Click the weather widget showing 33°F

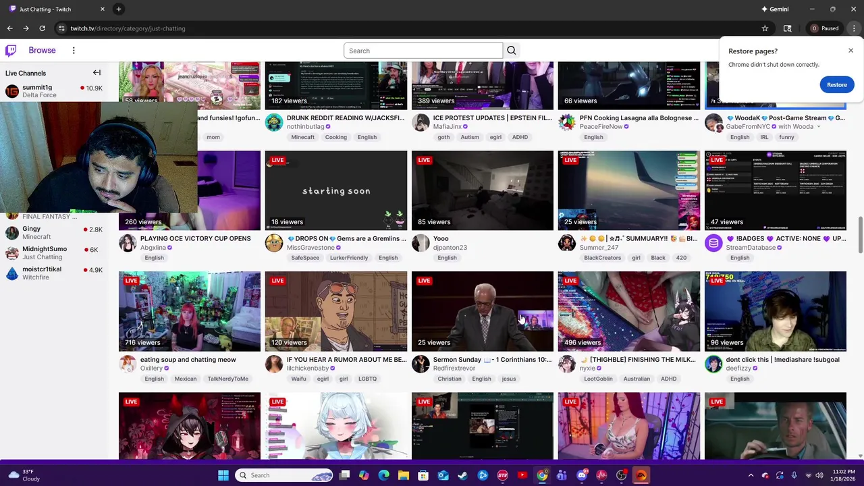pyautogui.click(x=24, y=475)
